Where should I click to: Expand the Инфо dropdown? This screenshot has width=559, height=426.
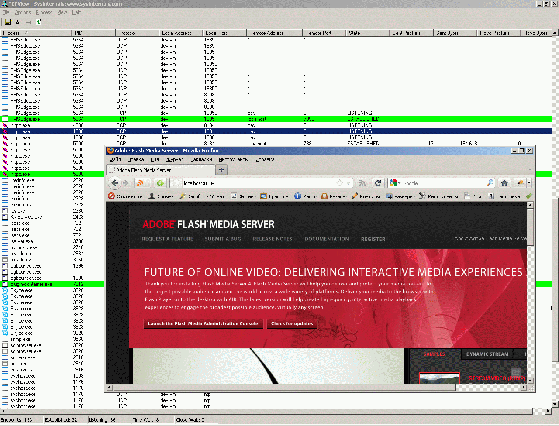coord(306,196)
